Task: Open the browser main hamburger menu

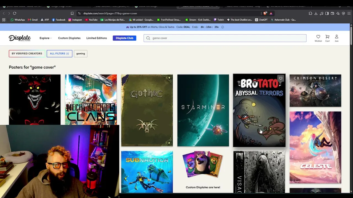Action: tap(349, 13)
